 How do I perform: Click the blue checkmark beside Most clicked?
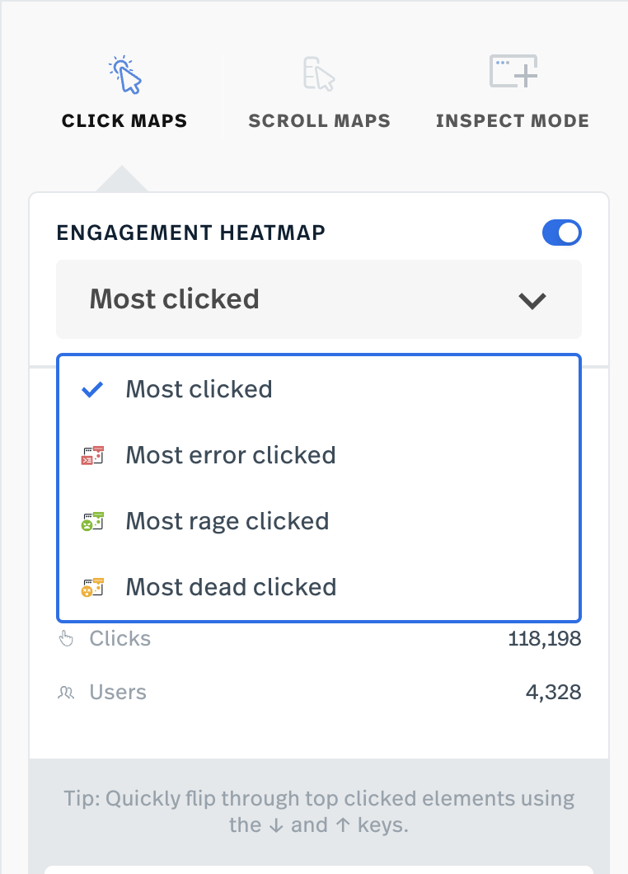pos(92,390)
